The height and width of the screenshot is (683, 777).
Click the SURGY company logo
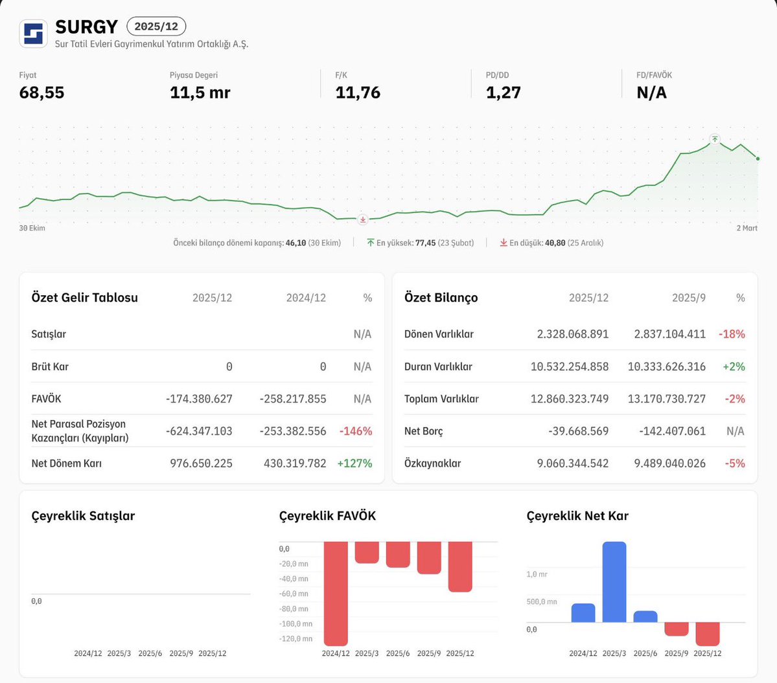pyautogui.click(x=33, y=34)
